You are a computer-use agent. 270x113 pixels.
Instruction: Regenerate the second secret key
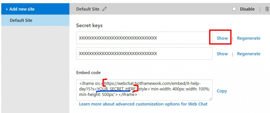point(249,54)
